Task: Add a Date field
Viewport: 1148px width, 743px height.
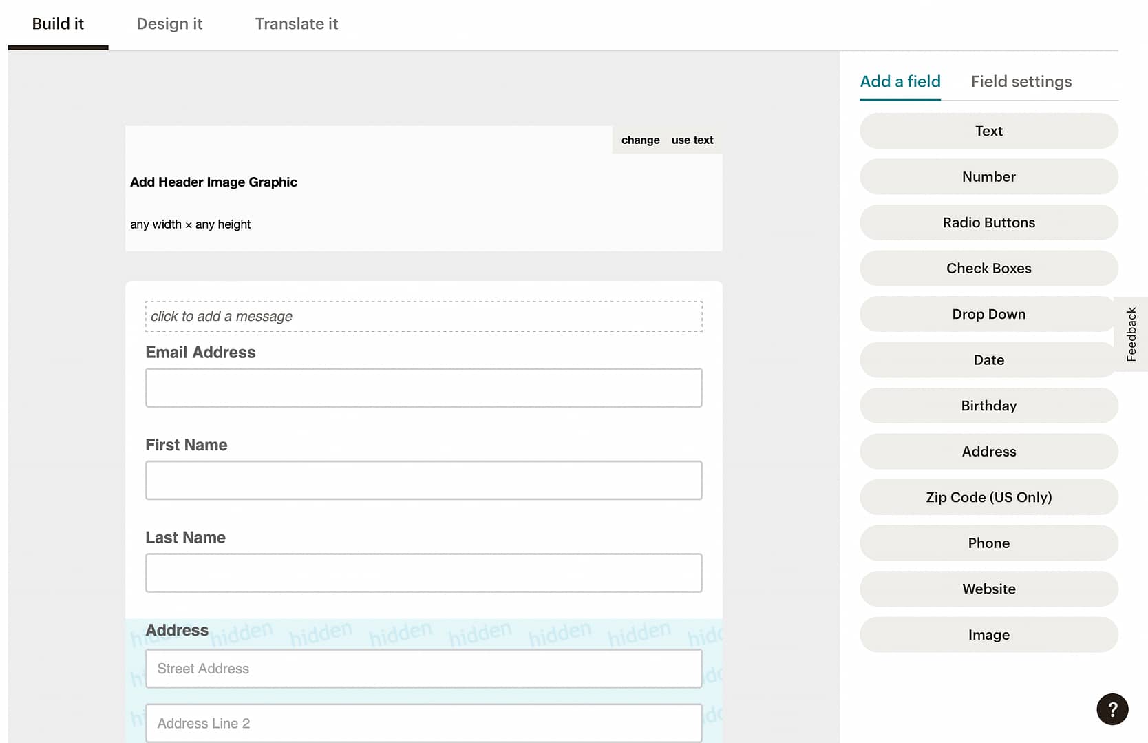Action: [x=989, y=360]
